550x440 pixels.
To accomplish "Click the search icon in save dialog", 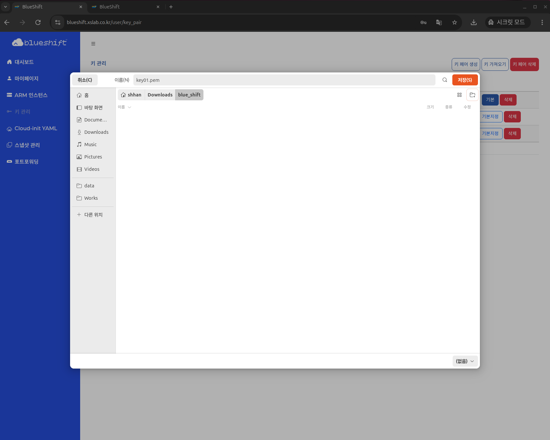I will point(445,80).
